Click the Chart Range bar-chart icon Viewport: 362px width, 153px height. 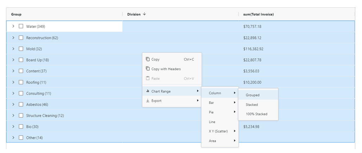148,91
